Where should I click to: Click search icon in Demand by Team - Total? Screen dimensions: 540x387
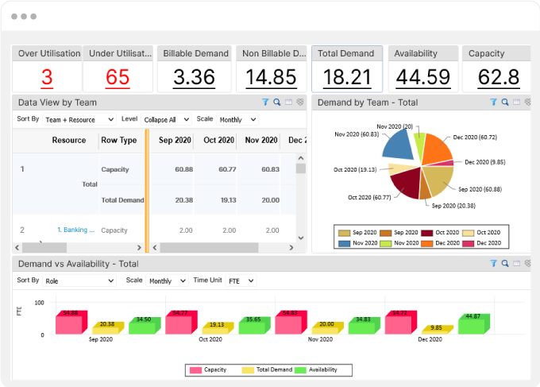coord(505,102)
